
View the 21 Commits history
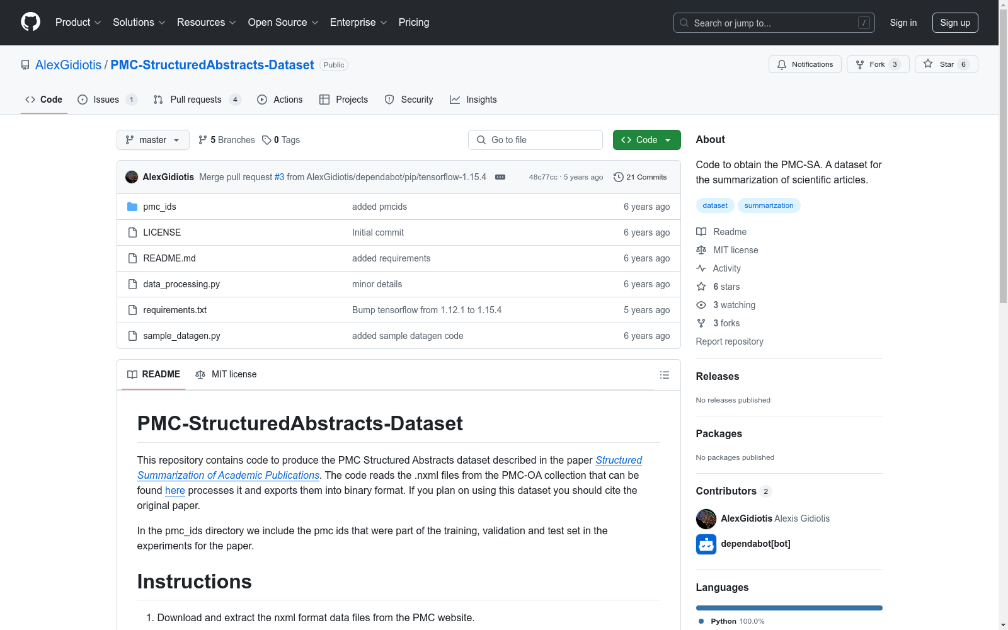tap(640, 177)
